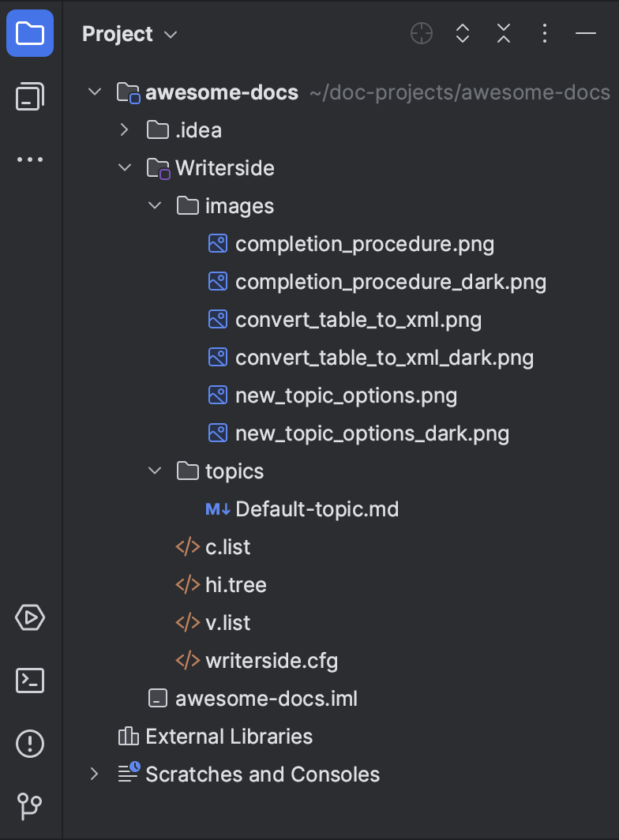Select completion_procedure_dark.png image

(391, 281)
